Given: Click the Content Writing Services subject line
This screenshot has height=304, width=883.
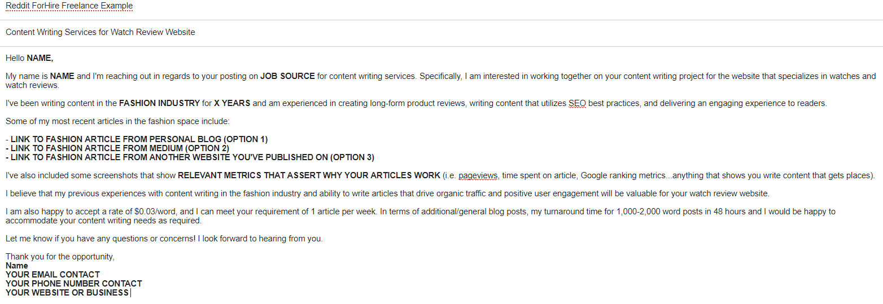Looking at the screenshot, I should point(100,32).
